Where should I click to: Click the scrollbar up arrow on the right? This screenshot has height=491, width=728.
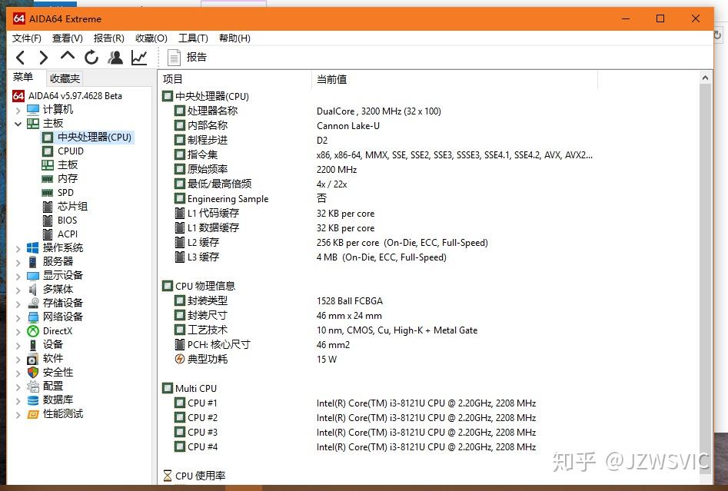point(705,77)
